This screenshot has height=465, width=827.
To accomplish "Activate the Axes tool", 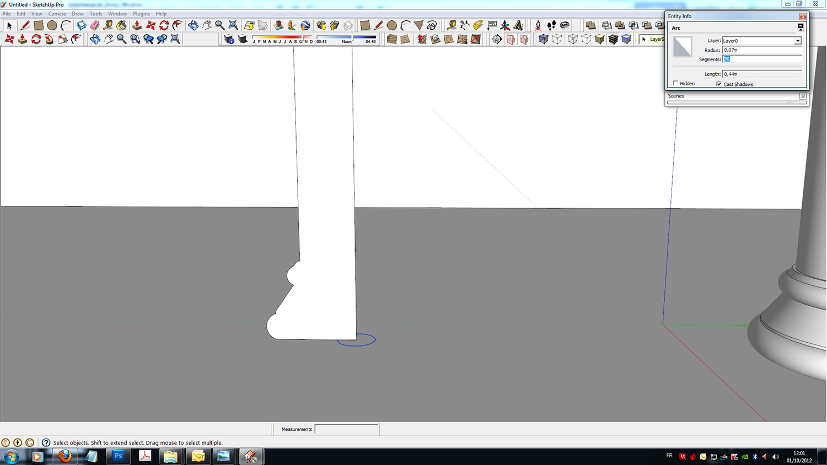I will coord(505,25).
